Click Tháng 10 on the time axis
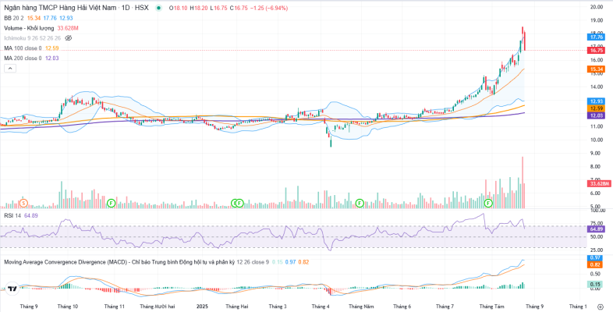 (x=68, y=306)
